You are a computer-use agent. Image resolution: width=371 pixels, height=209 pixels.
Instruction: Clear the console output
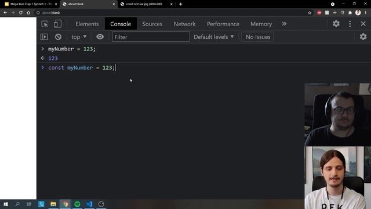tap(58, 37)
